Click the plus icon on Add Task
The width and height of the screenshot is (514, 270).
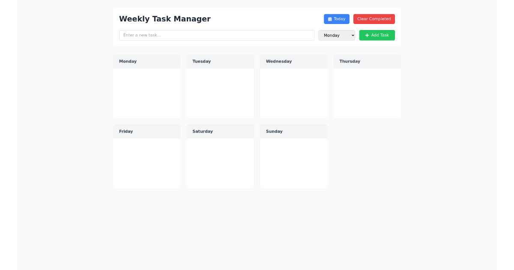(x=367, y=35)
